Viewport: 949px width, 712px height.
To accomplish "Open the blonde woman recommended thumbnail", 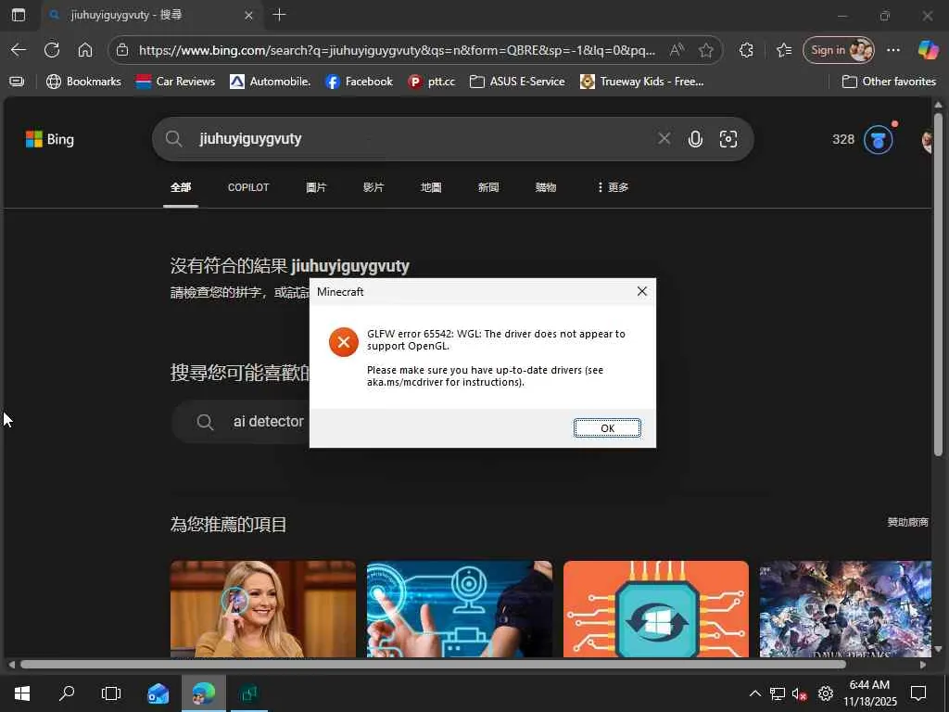I will point(262,609).
